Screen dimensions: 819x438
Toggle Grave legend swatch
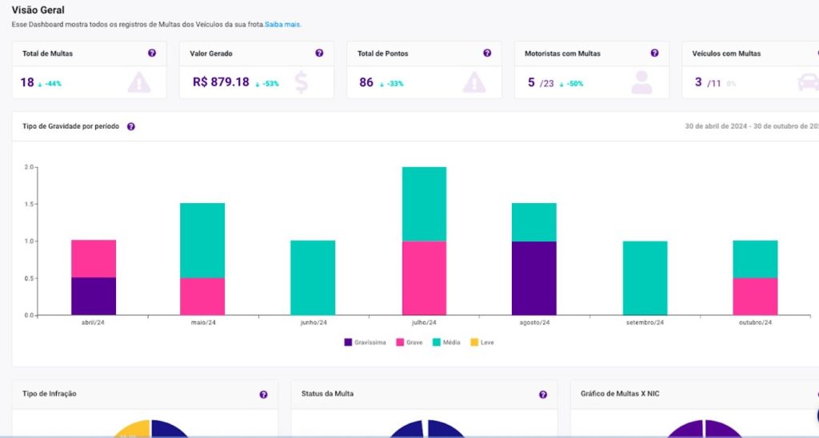click(x=400, y=342)
